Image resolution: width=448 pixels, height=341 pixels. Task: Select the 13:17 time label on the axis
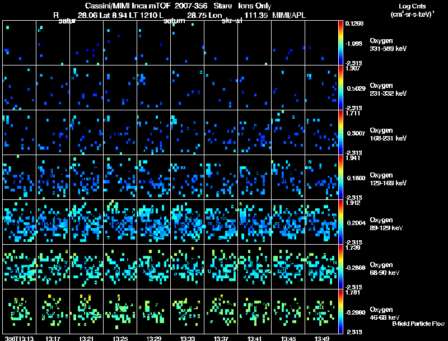pyautogui.click(x=53, y=338)
